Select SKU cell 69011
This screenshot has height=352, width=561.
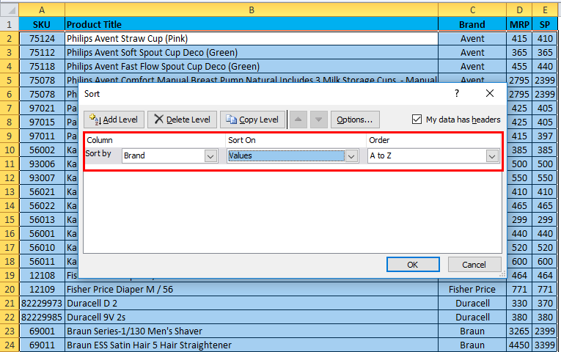point(42,345)
